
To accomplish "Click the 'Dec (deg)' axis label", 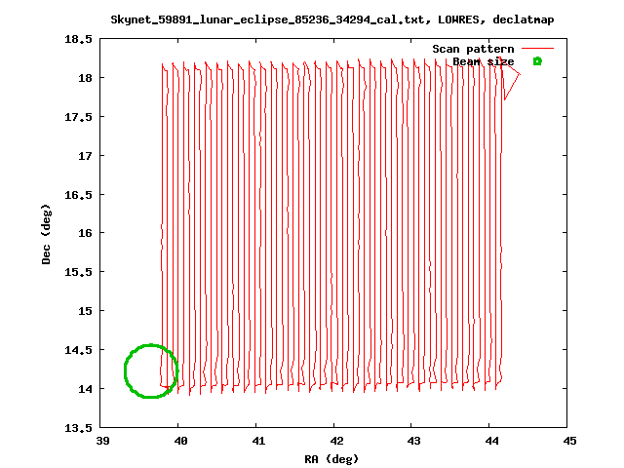I will (x=46, y=234).
